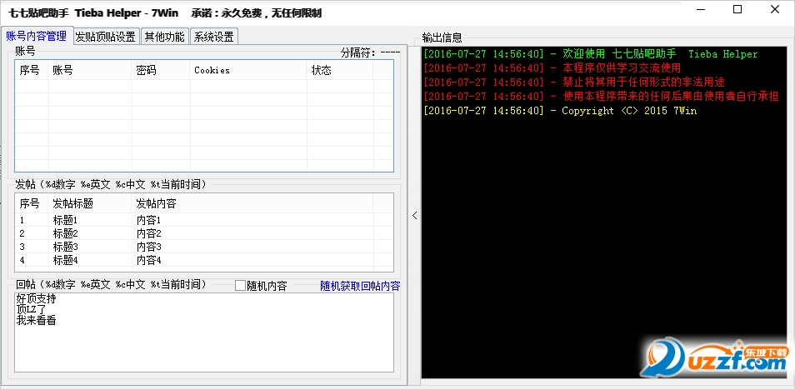Sort accounts by the 账号 column header
This screenshot has width=795, height=390.
coord(90,71)
